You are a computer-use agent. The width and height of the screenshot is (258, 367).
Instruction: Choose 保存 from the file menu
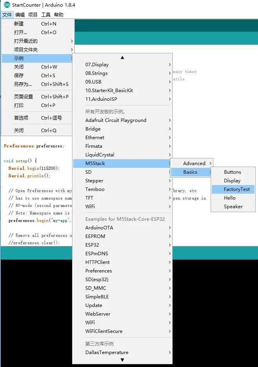click(x=38, y=75)
